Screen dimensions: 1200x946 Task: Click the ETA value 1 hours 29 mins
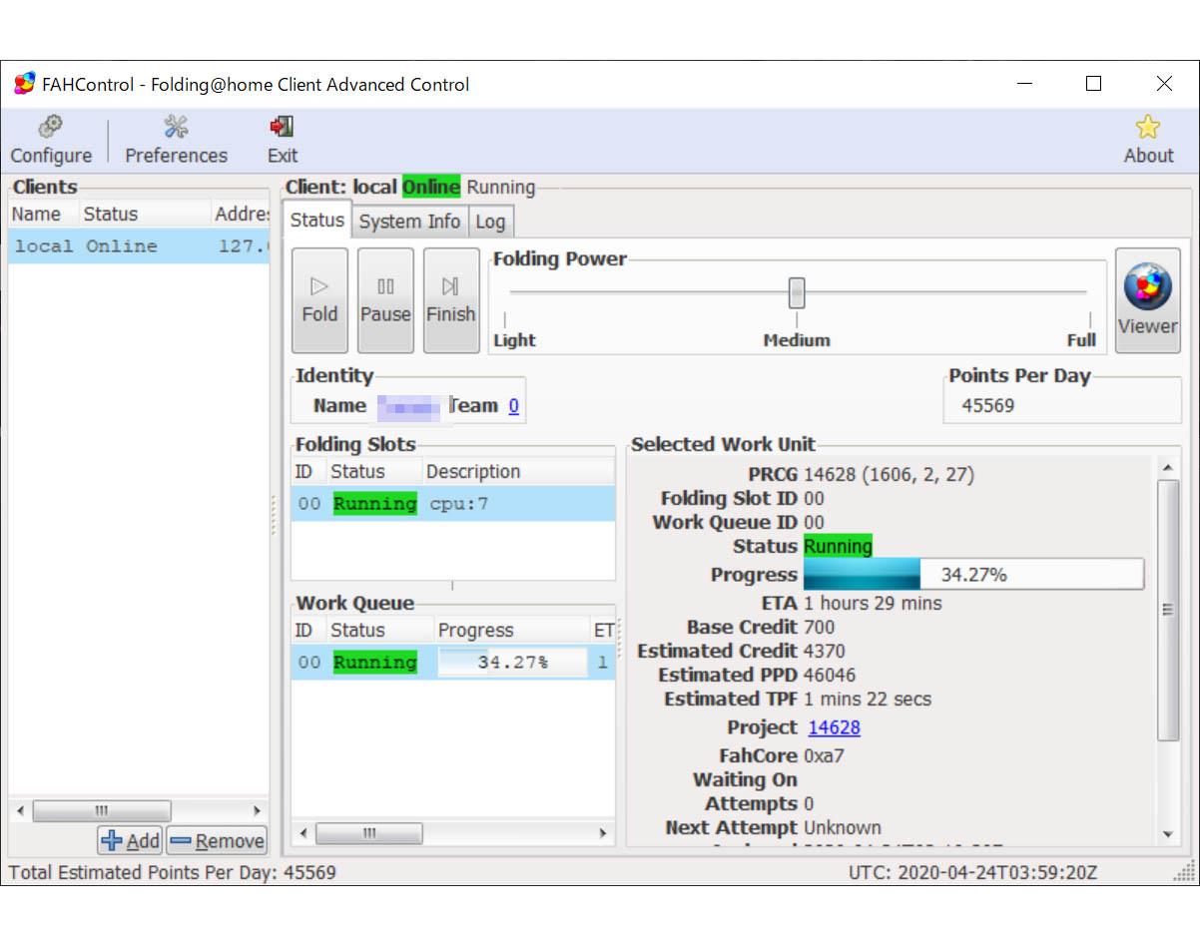click(x=873, y=603)
